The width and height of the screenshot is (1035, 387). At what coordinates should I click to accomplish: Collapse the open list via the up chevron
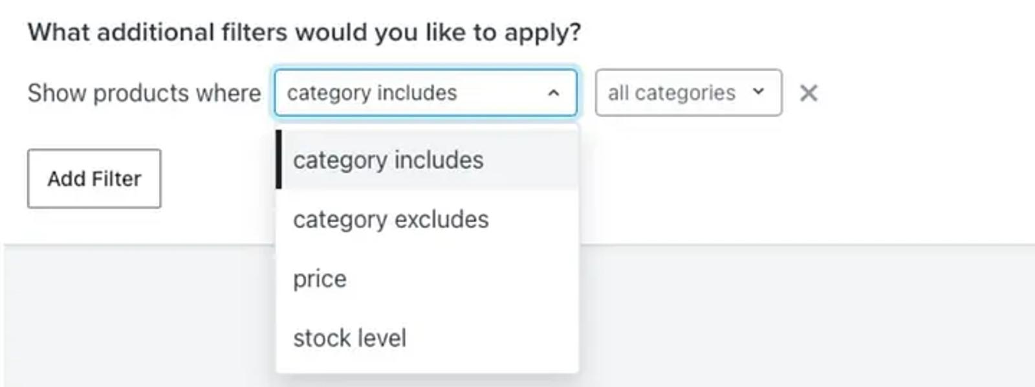coord(553,93)
